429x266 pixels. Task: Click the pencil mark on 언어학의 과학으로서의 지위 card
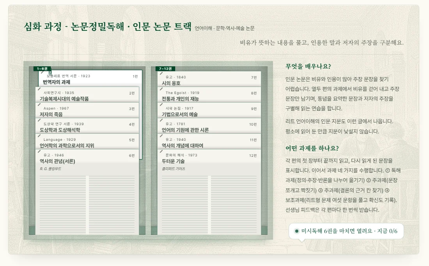(39, 136)
